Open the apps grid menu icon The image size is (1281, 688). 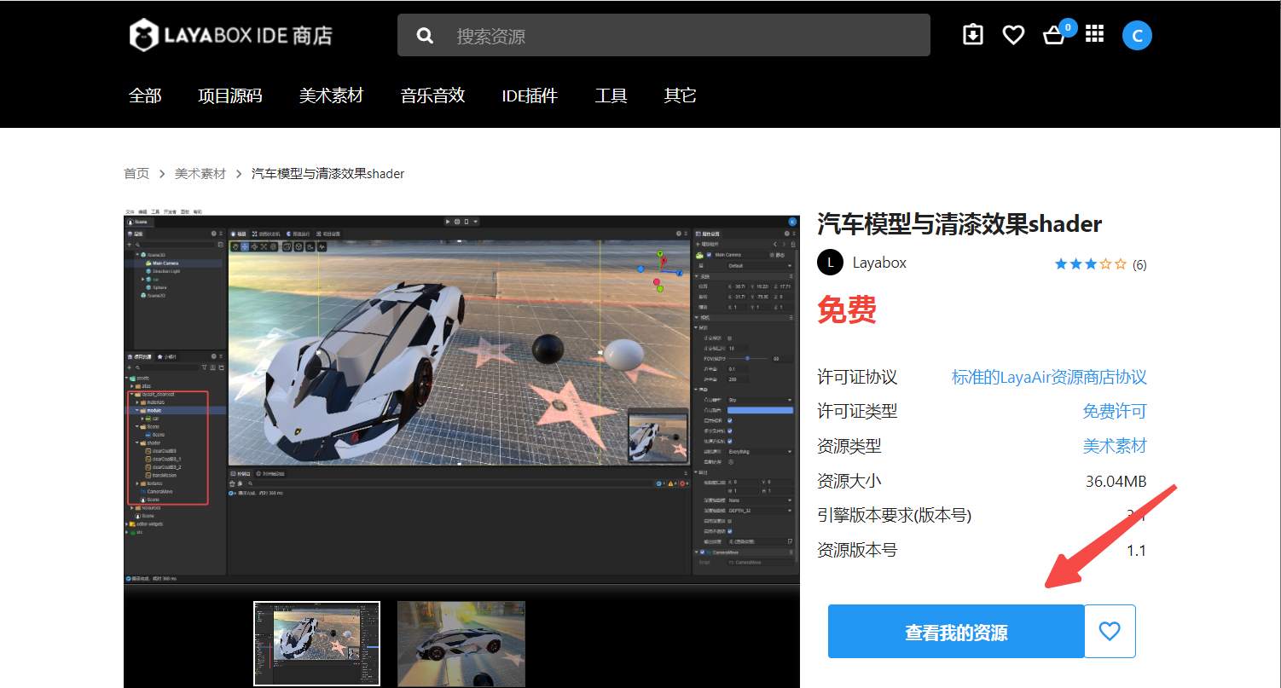click(x=1094, y=34)
